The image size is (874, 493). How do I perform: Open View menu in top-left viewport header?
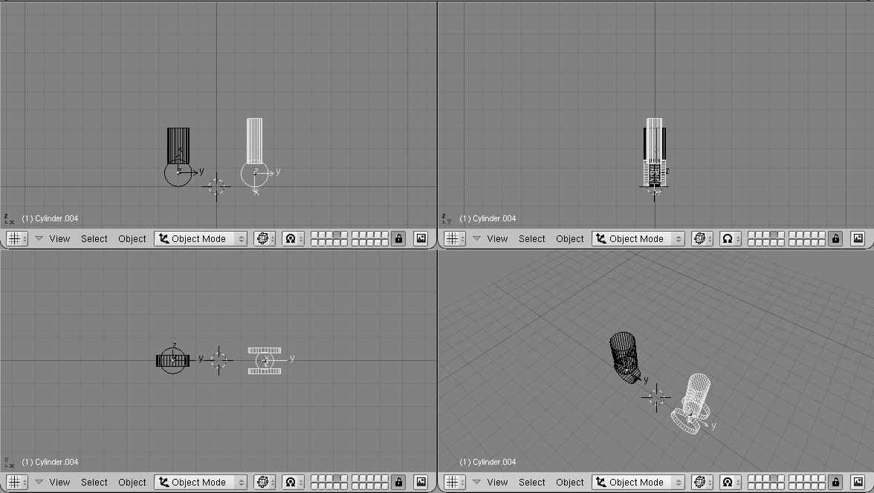point(59,238)
